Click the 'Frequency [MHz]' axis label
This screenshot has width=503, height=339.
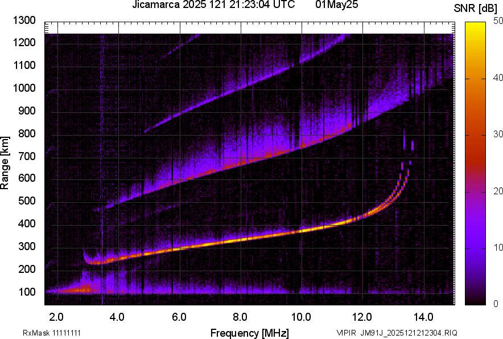pos(250,333)
